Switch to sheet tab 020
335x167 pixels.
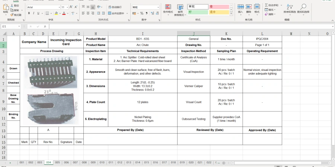point(191,162)
